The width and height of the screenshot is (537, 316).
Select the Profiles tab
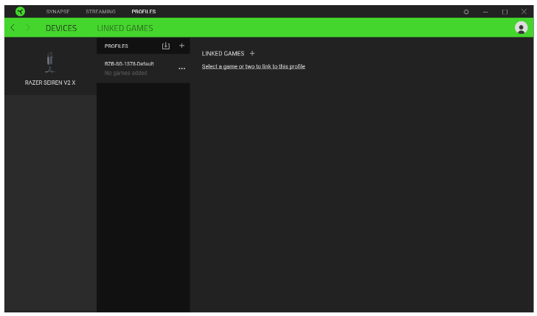pyautogui.click(x=144, y=12)
